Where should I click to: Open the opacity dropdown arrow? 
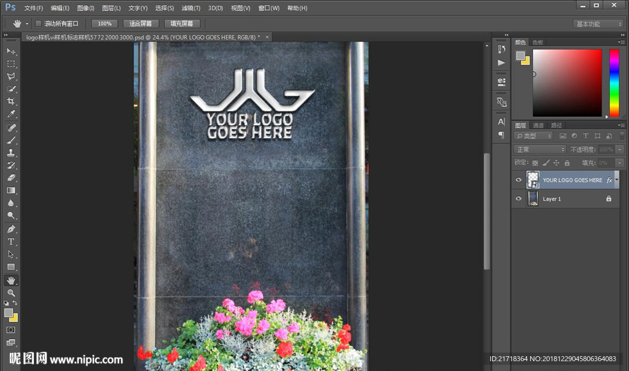click(620, 149)
